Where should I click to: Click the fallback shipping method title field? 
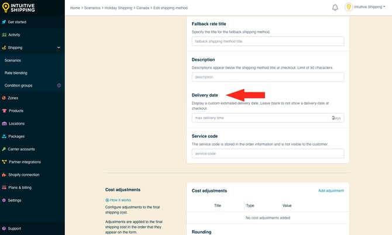267,42
